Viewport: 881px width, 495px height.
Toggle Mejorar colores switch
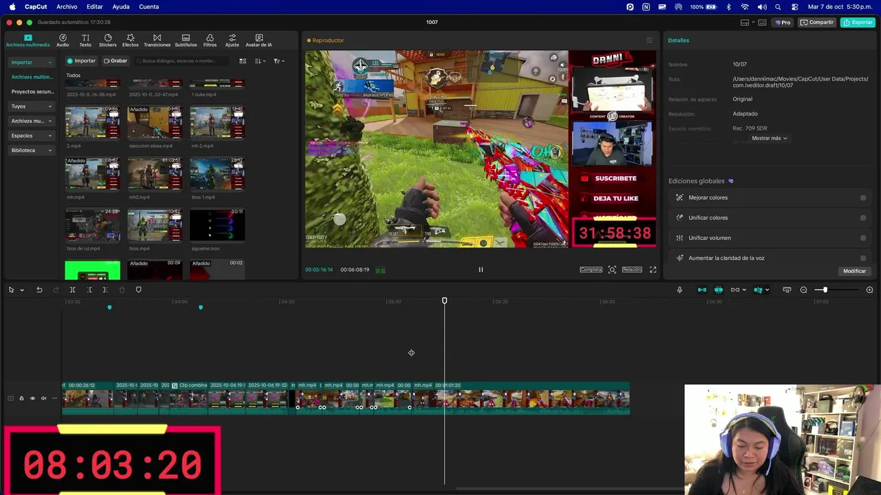click(x=863, y=198)
